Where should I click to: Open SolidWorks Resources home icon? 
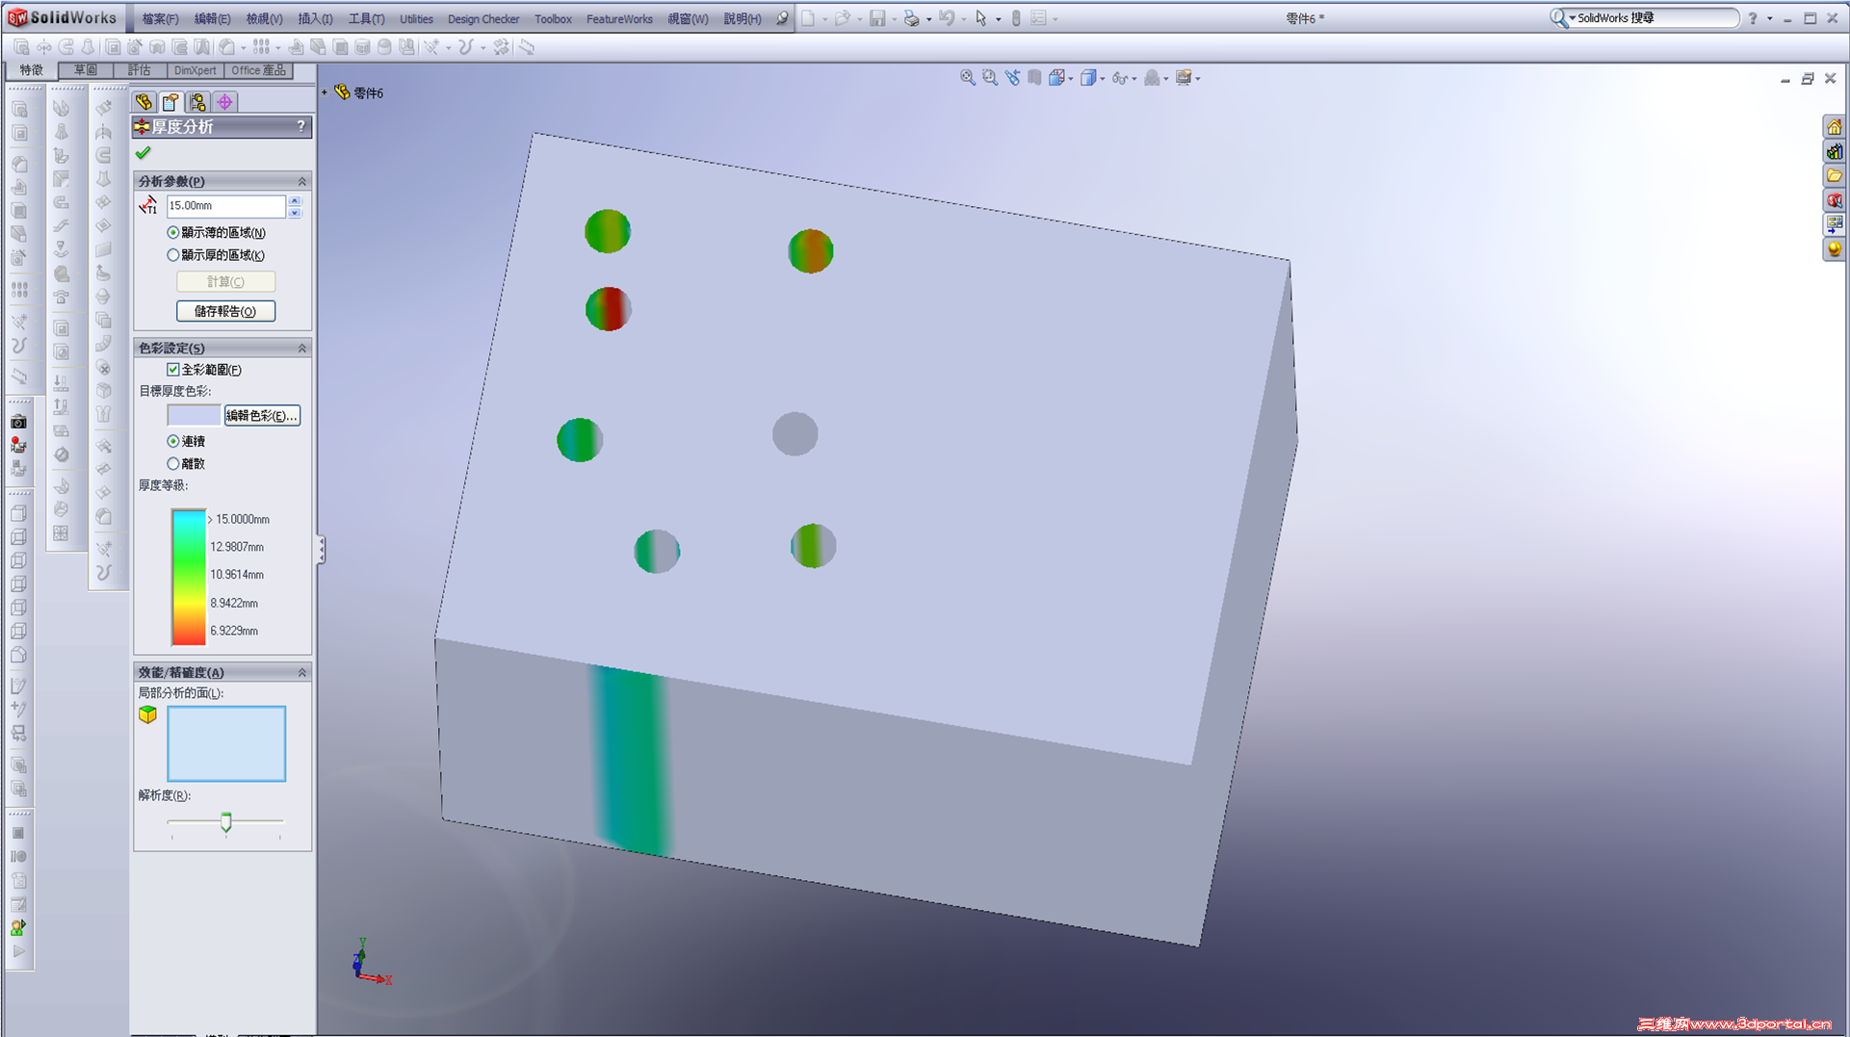point(1834,127)
